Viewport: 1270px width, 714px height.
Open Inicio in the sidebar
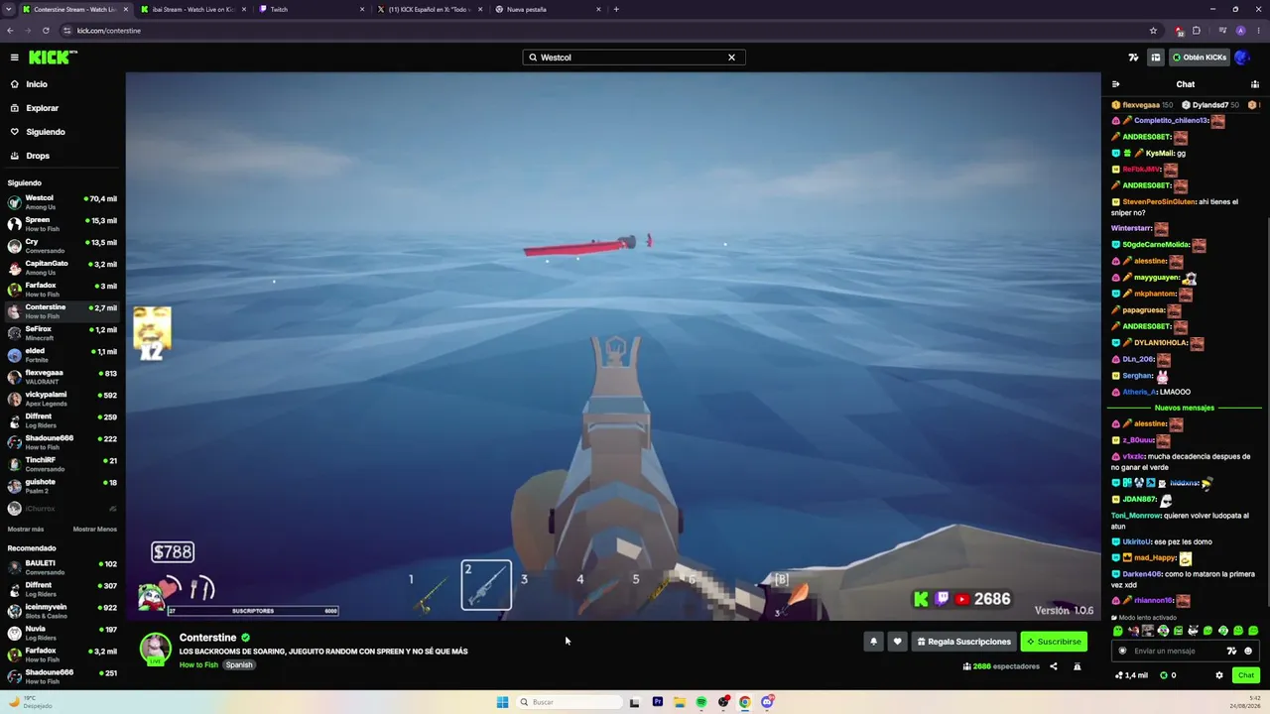coord(63,84)
